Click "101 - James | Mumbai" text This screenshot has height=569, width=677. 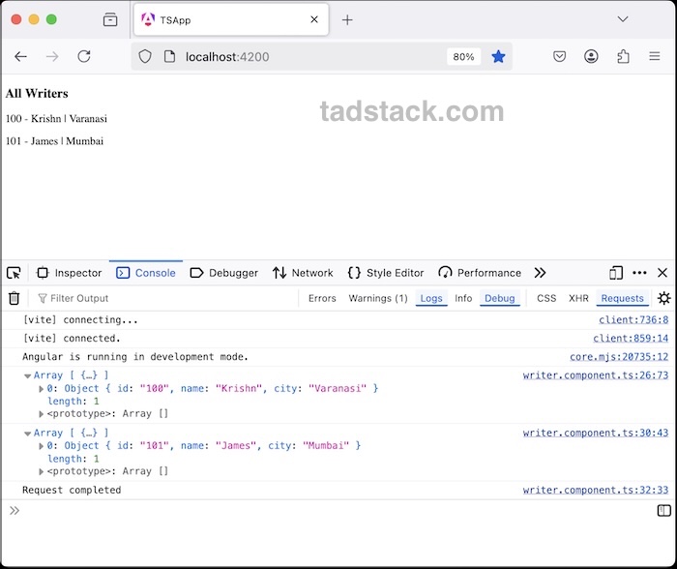[x=54, y=141]
